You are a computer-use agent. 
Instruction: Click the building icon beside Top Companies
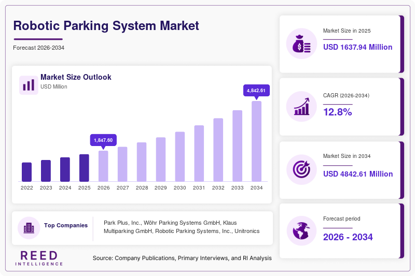coord(29,228)
